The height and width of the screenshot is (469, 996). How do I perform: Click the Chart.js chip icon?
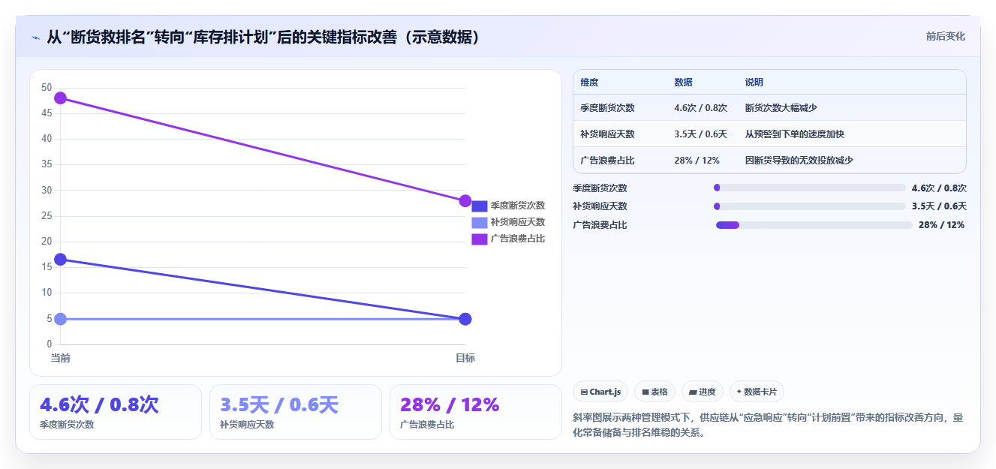(x=584, y=392)
